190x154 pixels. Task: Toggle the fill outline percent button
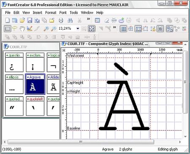tap(169, 29)
